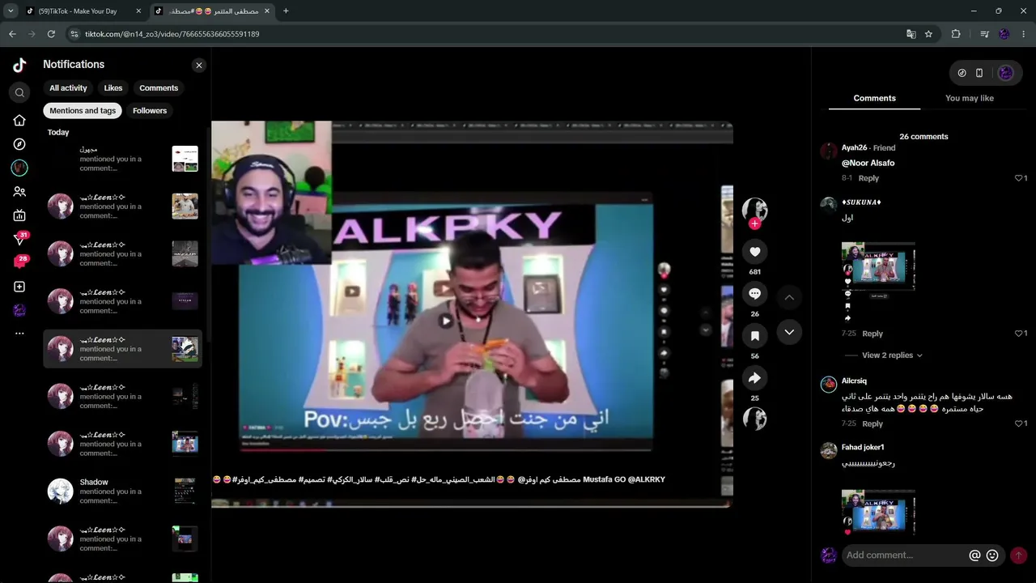Open the creator's avatar beside the video

click(x=755, y=209)
